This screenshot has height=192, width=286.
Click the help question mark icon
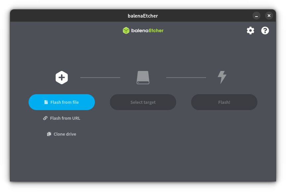(x=265, y=31)
